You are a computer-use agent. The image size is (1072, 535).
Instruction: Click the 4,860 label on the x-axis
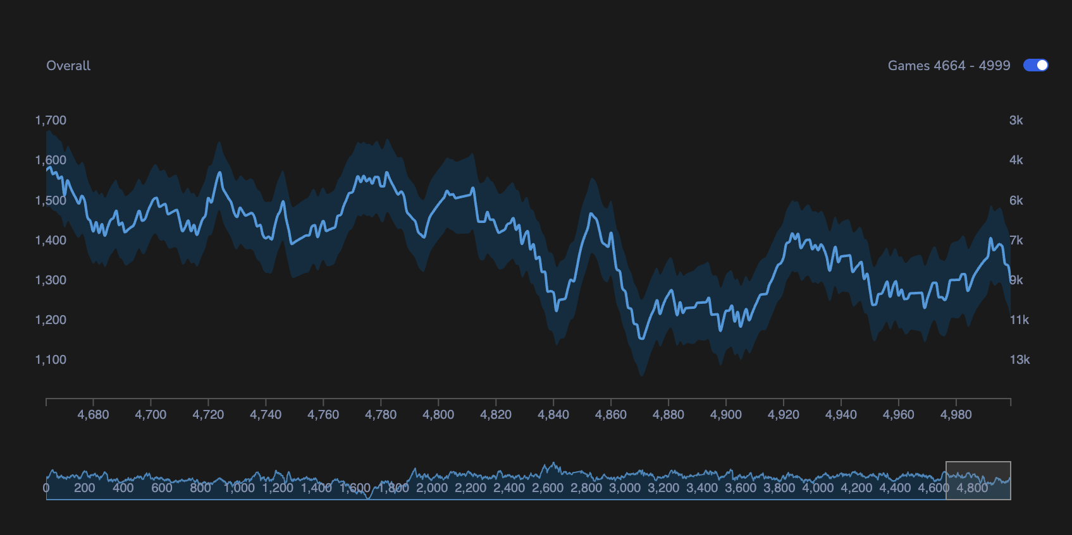[x=611, y=414]
